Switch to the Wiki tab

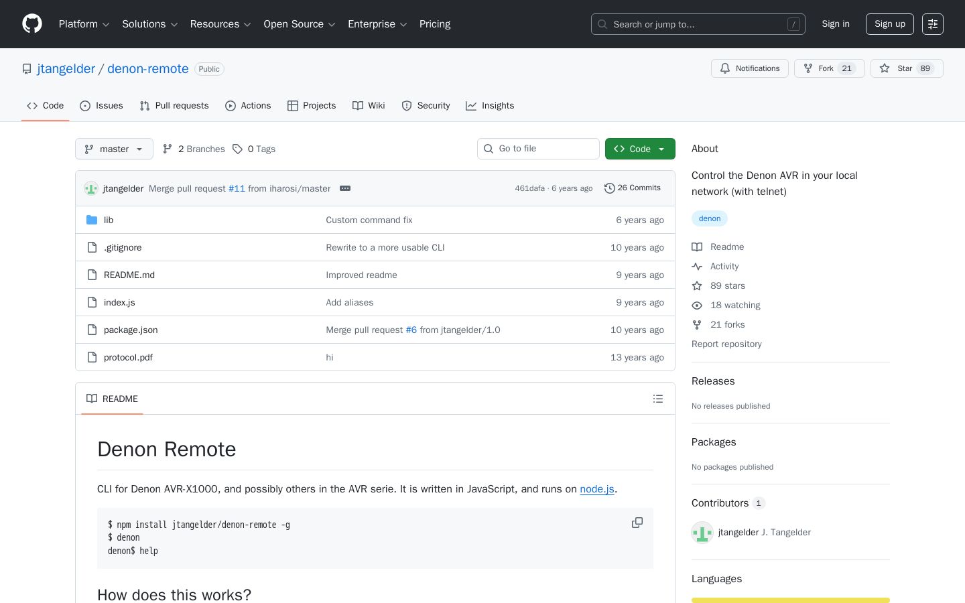point(369,106)
